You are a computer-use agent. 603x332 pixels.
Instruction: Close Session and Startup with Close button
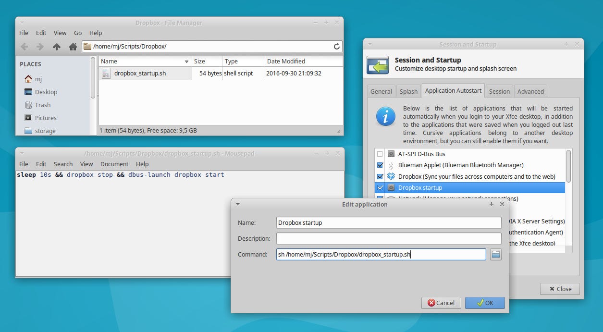pyautogui.click(x=560, y=289)
